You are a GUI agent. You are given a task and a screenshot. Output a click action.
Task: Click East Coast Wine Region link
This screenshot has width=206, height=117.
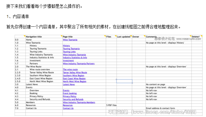tap(74, 79)
